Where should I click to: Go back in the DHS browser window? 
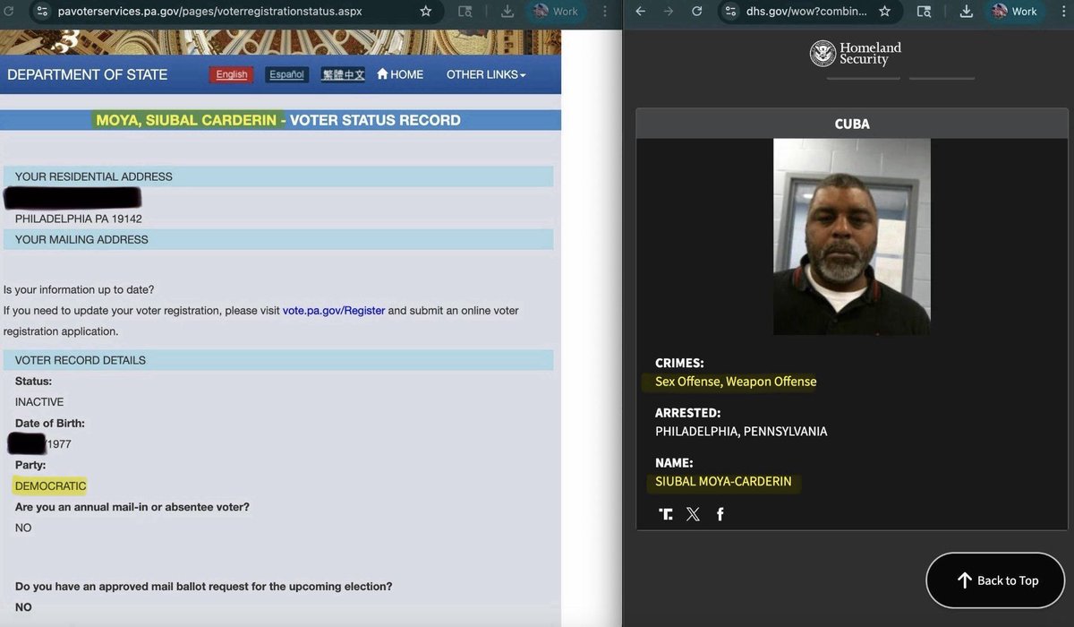point(640,12)
